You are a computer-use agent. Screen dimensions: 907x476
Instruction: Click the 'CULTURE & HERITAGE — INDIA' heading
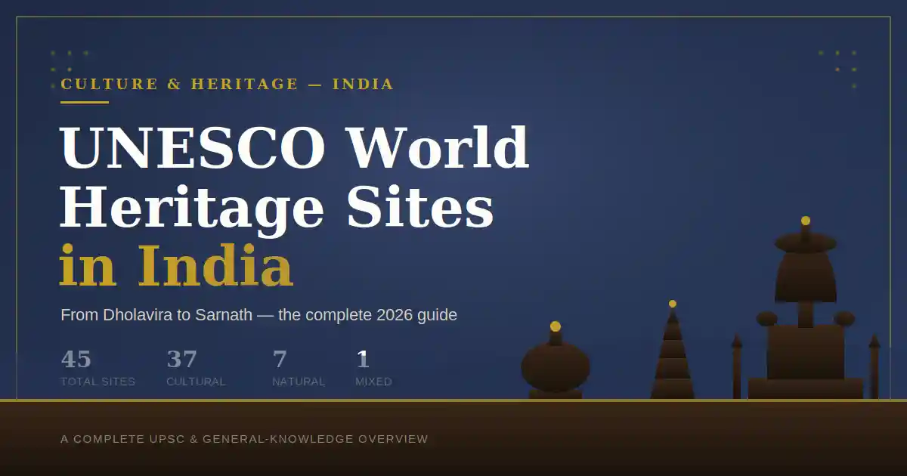(227, 84)
